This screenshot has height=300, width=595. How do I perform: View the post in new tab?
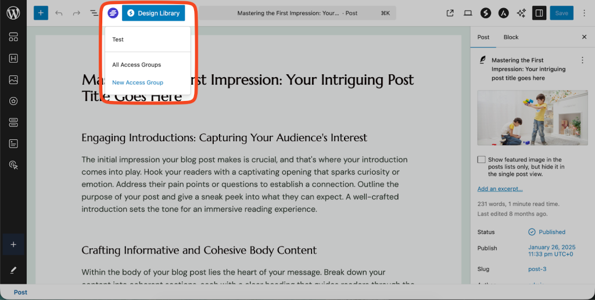pyautogui.click(x=450, y=13)
